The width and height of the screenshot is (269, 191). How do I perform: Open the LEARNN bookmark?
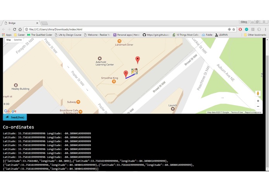point(221,35)
